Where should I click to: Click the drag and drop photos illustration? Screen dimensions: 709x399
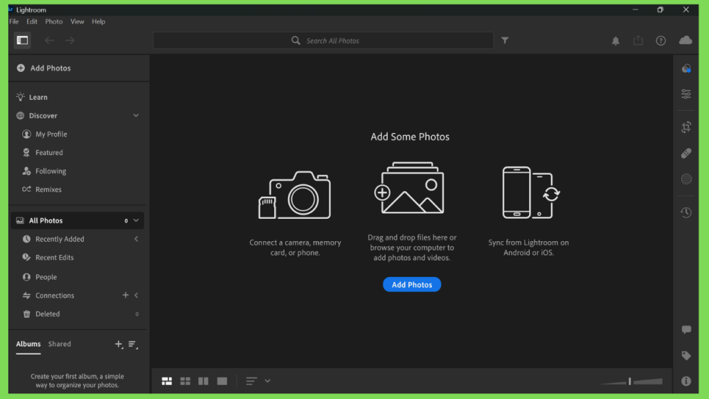click(409, 188)
